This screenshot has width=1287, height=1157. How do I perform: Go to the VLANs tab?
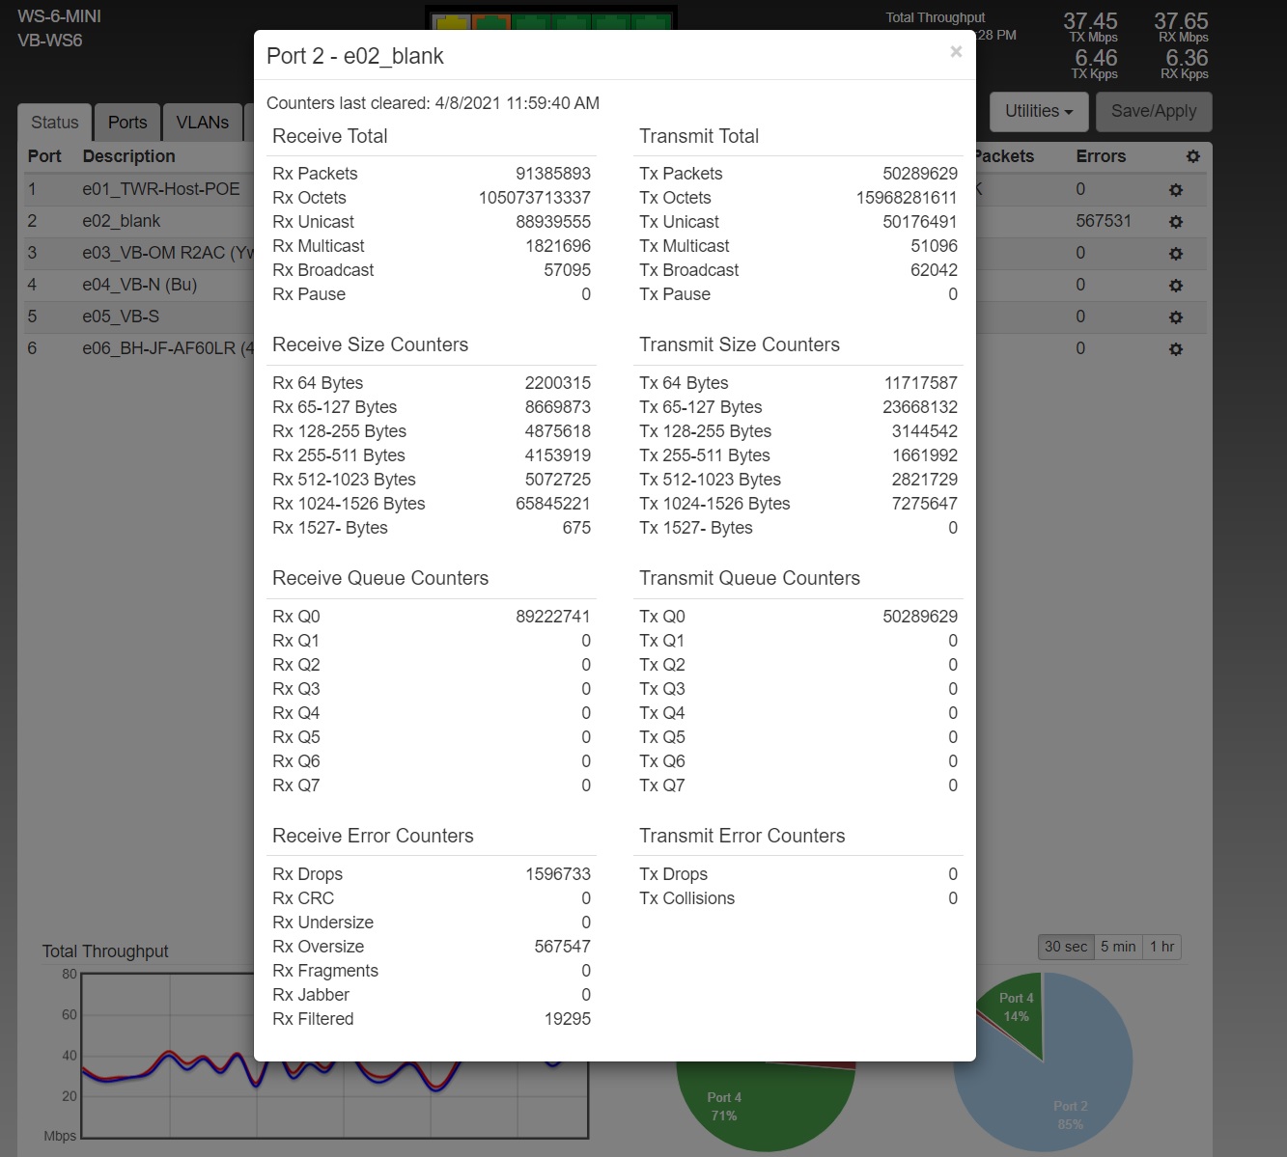202,123
